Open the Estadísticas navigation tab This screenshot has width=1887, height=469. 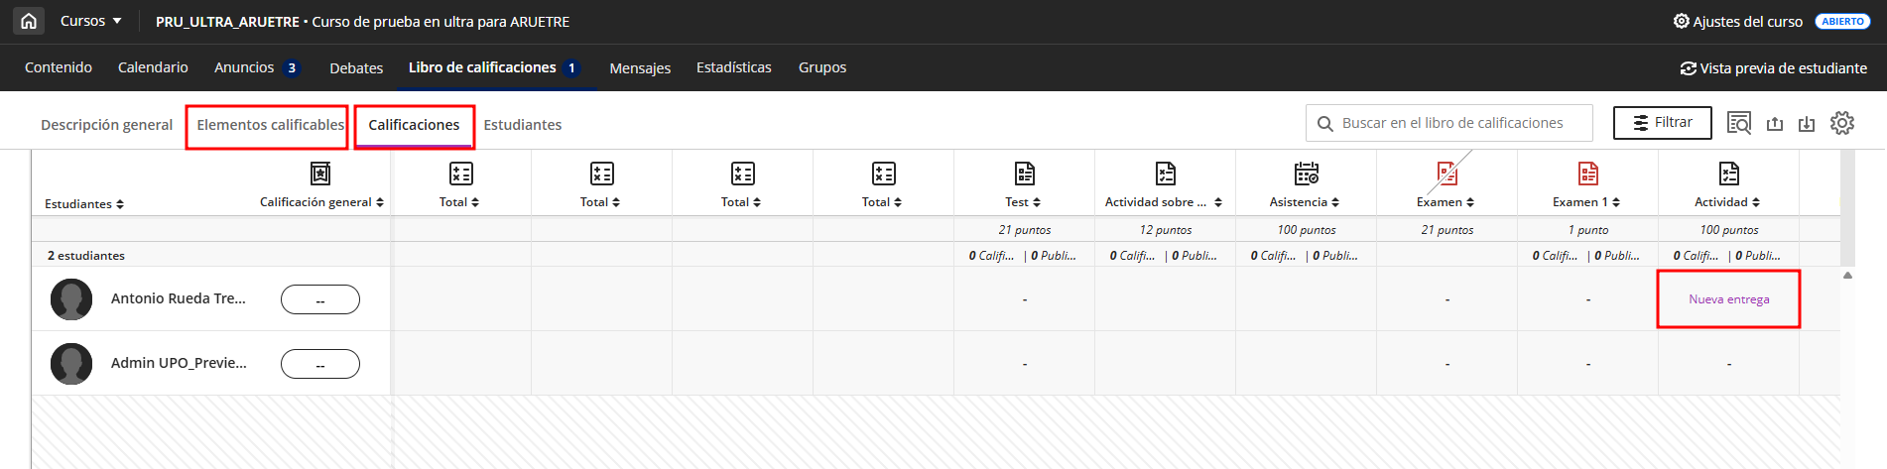(733, 67)
